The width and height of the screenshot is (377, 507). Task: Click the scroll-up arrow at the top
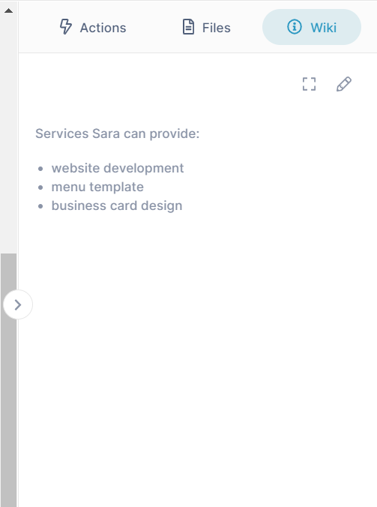pos(9,10)
